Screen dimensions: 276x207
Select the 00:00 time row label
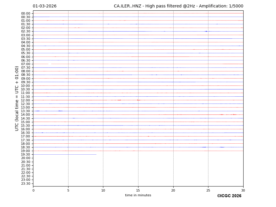26,13
